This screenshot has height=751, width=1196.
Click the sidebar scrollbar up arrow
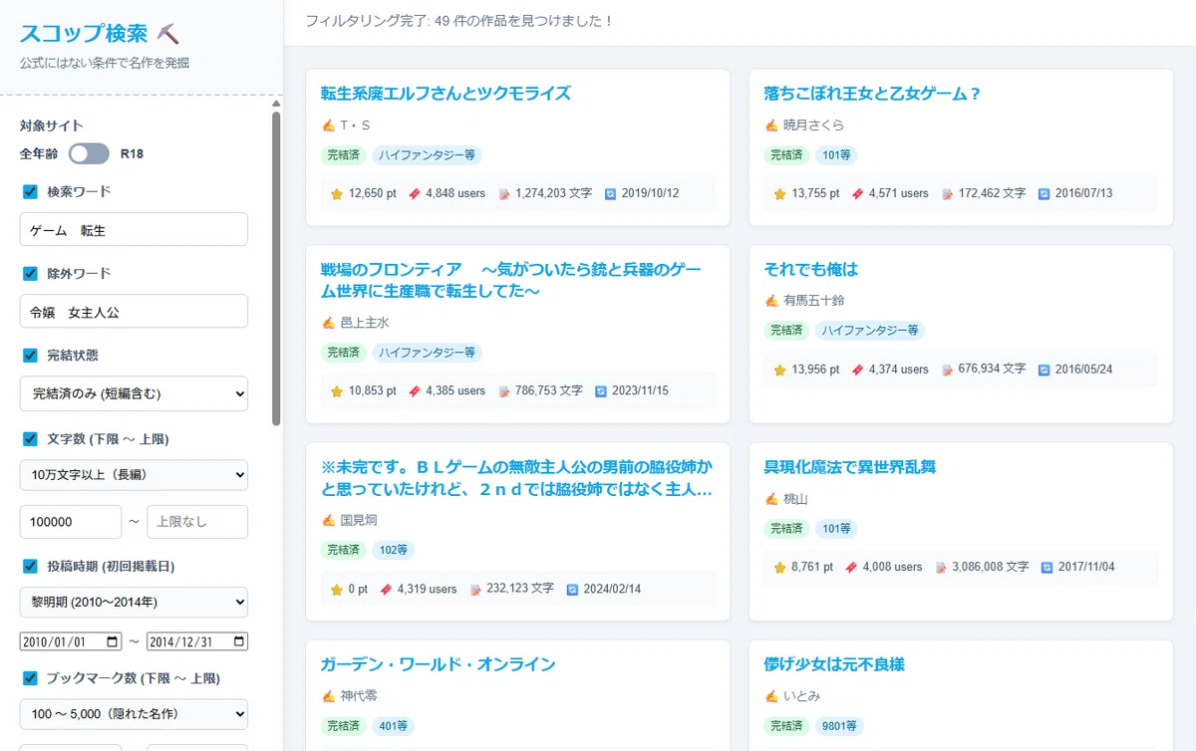pos(276,102)
